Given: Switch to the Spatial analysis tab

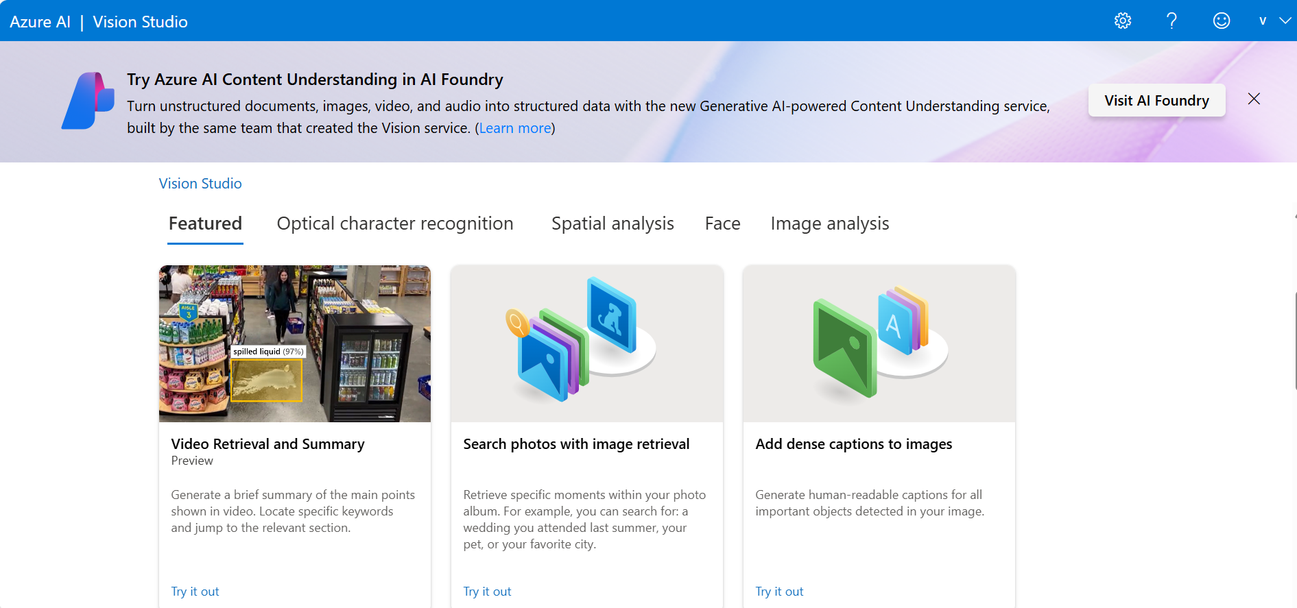Looking at the screenshot, I should [x=612, y=224].
